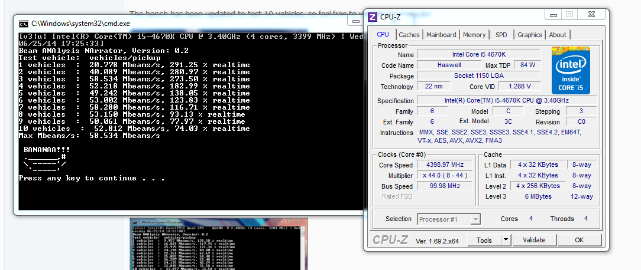The width and height of the screenshot is (641, 270).
Task: Click the Level 3 12-way associativity
Action: pos(582,196)
